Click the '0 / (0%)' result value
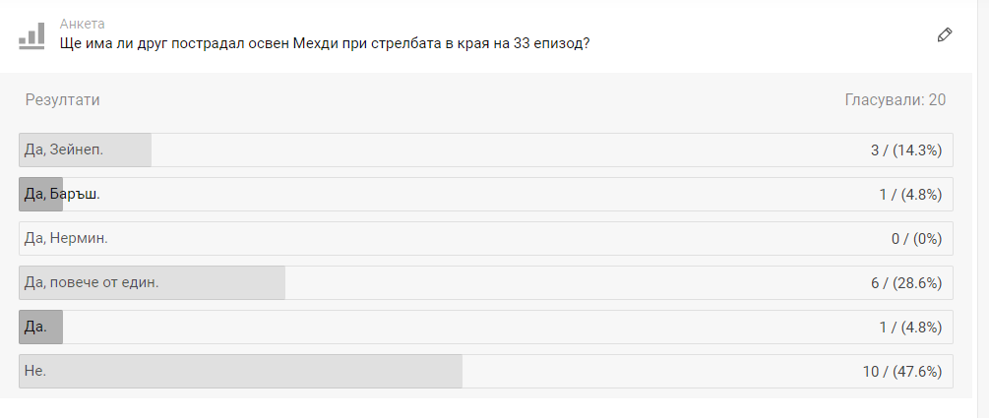Screen dimensions: 989x418 pyautogui.click(x=916, y=239)
